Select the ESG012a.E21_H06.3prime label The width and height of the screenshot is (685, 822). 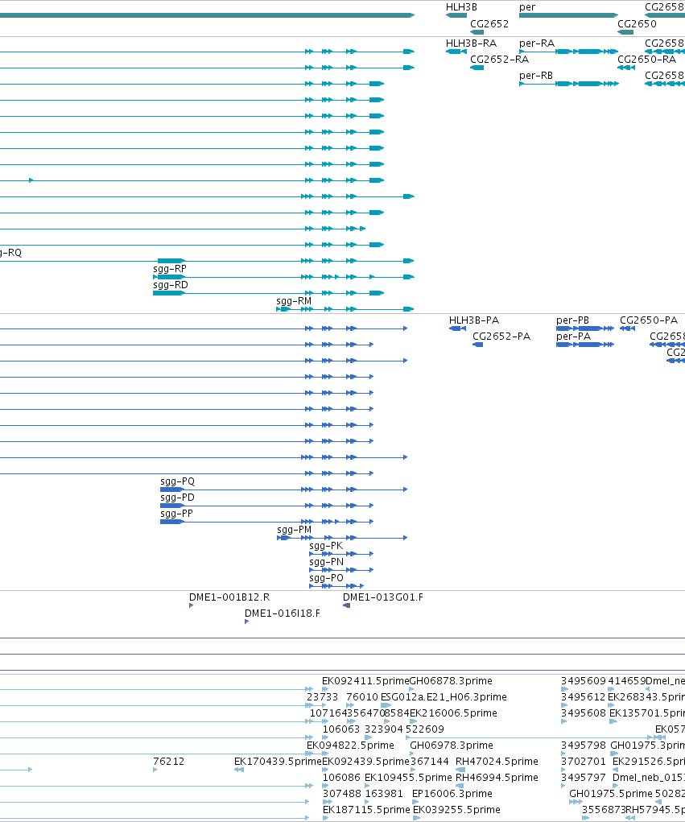tap(444, 697)
